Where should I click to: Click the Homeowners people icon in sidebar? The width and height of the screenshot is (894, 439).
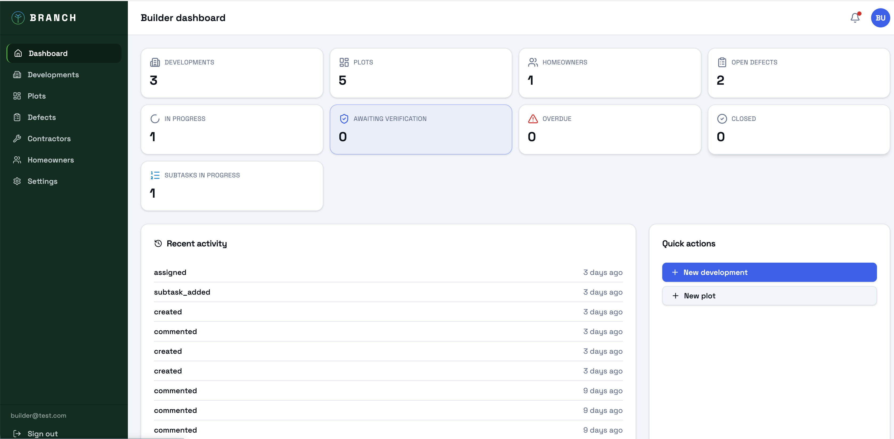pos(17,160)
